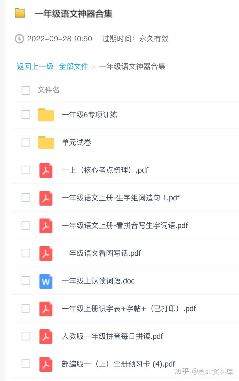This screenshot has height=381, width=239.
Task: Click the clock icon beside the share date
Action: 19,39
